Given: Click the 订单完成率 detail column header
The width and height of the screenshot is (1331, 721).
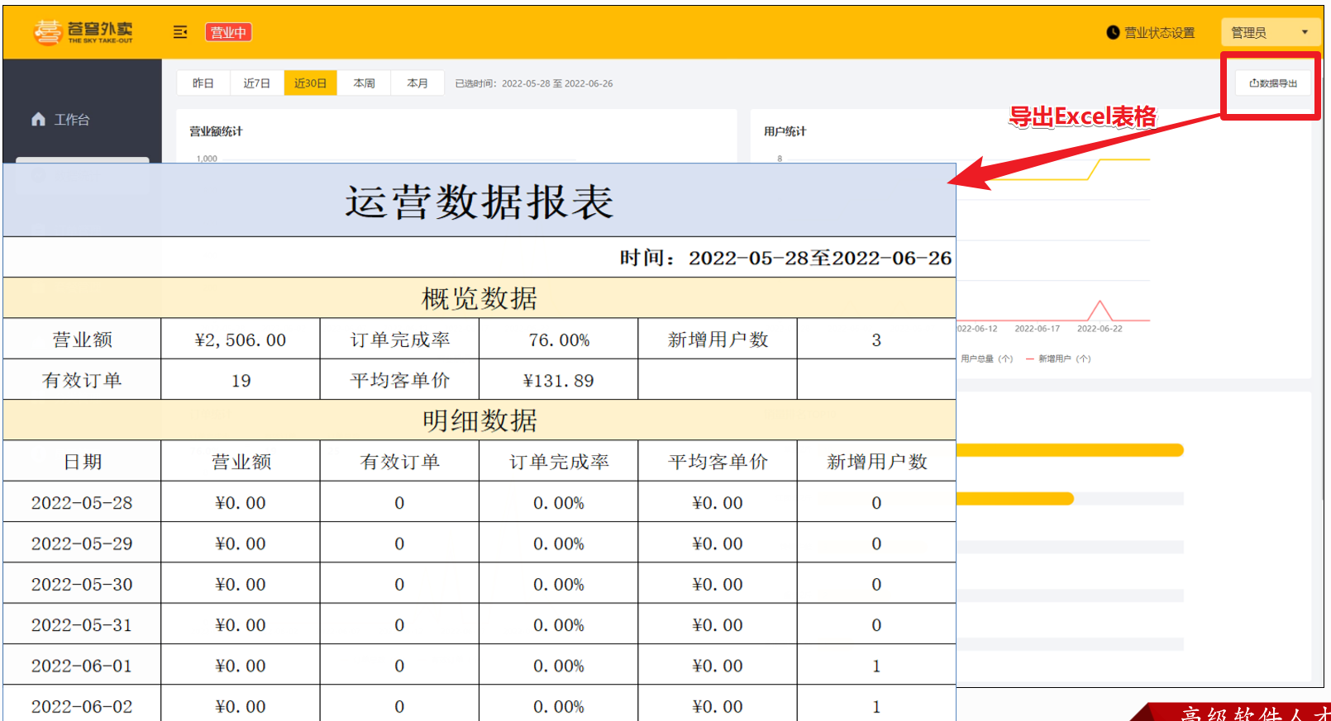Looking at the screenshot, I should point(559,461).
